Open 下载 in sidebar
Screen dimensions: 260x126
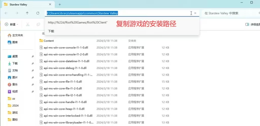tap(13, 63)
